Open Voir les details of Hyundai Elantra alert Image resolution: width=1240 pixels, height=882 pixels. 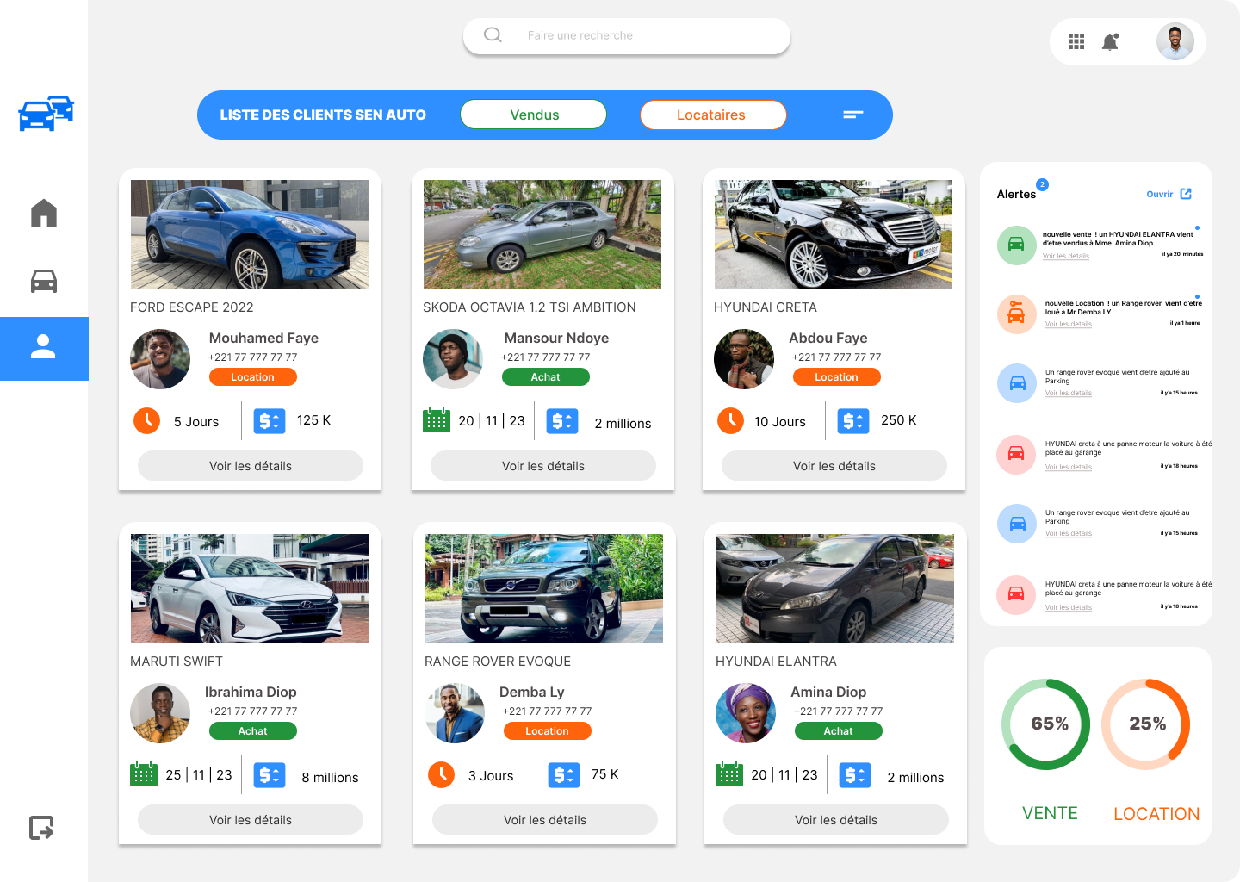click(x=1066, y=256)
